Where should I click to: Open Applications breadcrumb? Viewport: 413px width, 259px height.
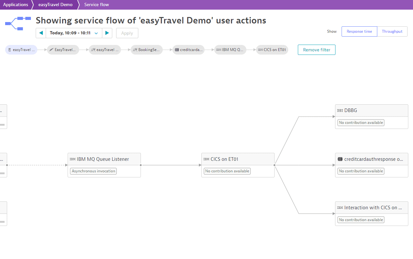click(x=16, y=5)
